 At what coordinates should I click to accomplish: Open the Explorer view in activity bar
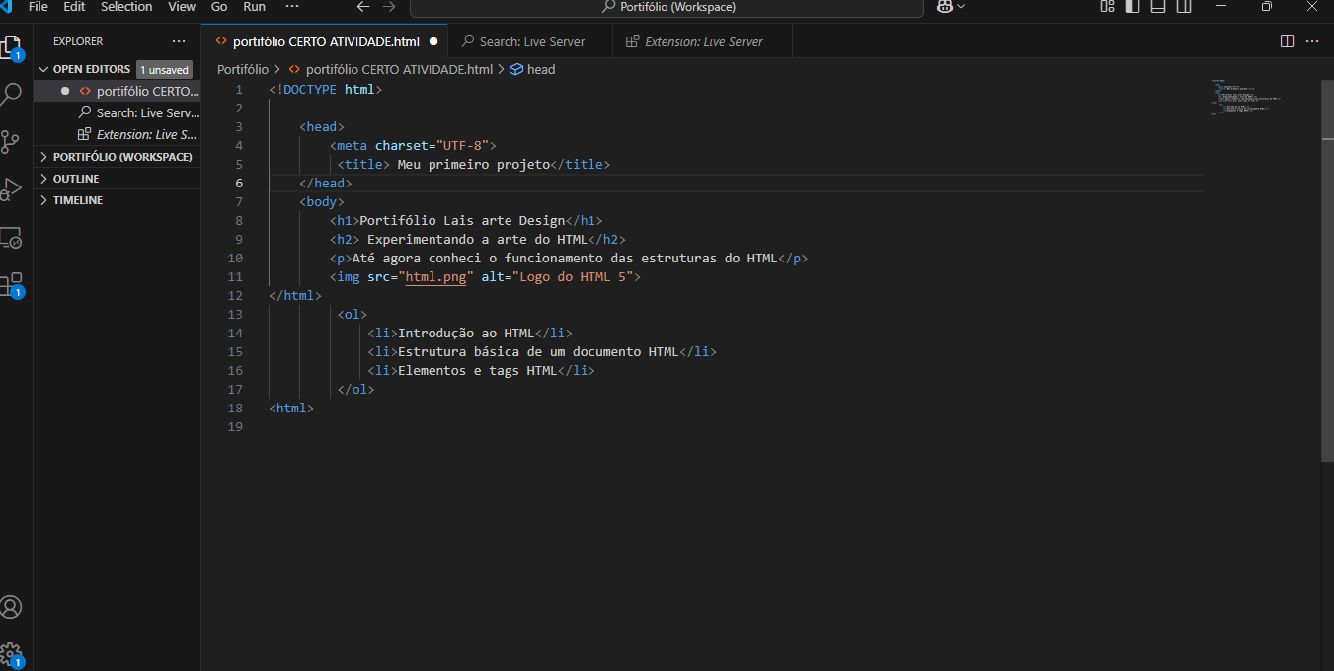(x=11, y=46)
